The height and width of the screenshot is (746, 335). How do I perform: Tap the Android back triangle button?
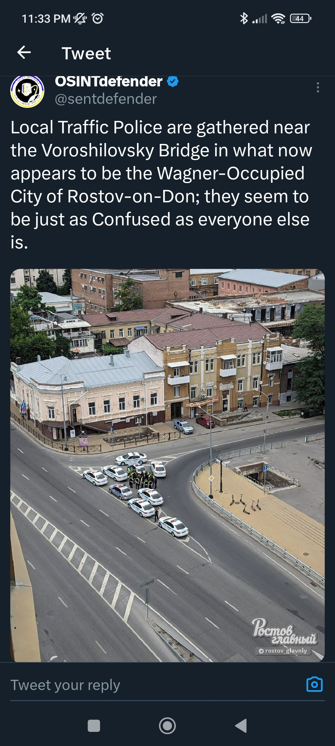click(241, 726)
